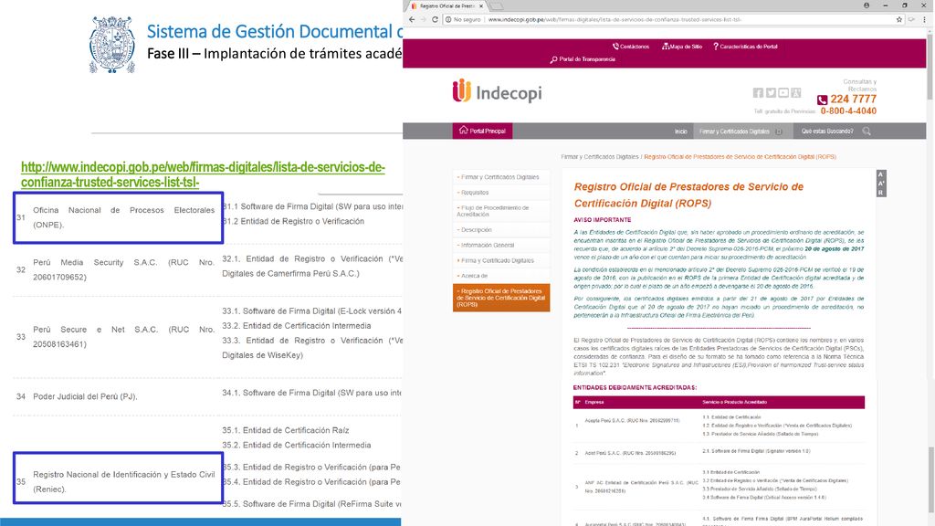
Task: Click the Sistema de Gestión Documental slide title
Action: tap(274, 31)
